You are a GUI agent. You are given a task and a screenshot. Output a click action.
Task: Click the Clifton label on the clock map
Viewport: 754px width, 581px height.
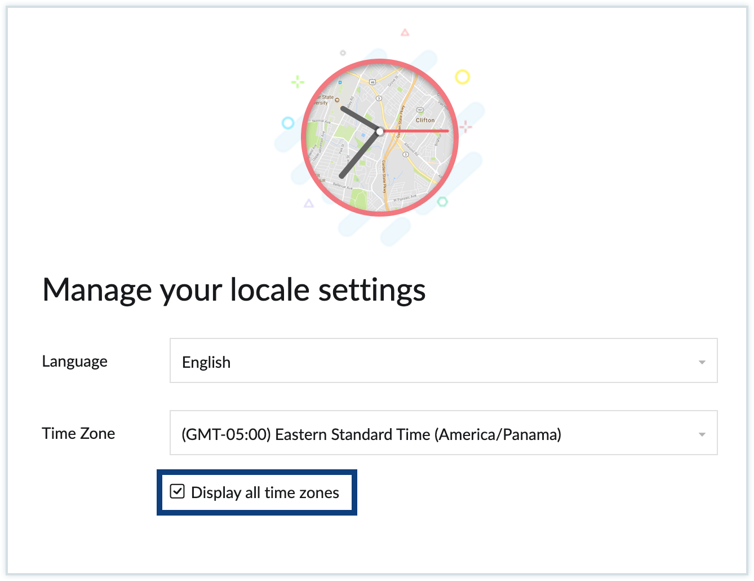pos(426,120)
